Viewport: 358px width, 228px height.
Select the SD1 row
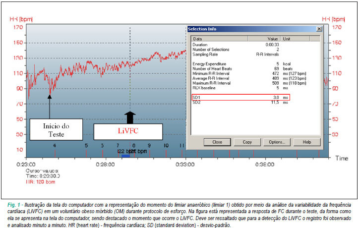click(241, 98)
